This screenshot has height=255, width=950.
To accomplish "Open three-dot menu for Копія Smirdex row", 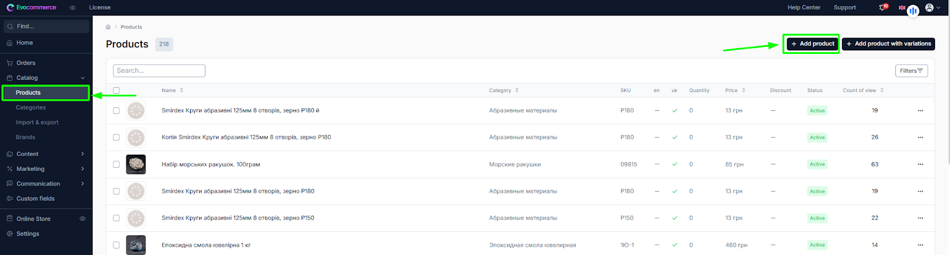I will point(920,137).
